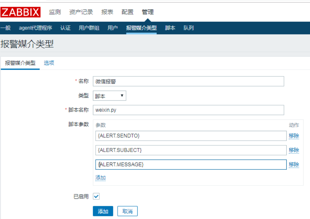Image resolution: width=310 pixels, height=219 pixels.
Task: Open the 配置 top menu
Action: coord(127,12)
